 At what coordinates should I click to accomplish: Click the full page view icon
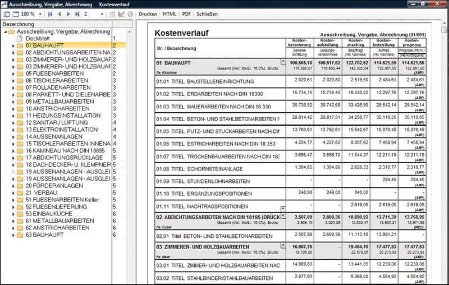16,14
